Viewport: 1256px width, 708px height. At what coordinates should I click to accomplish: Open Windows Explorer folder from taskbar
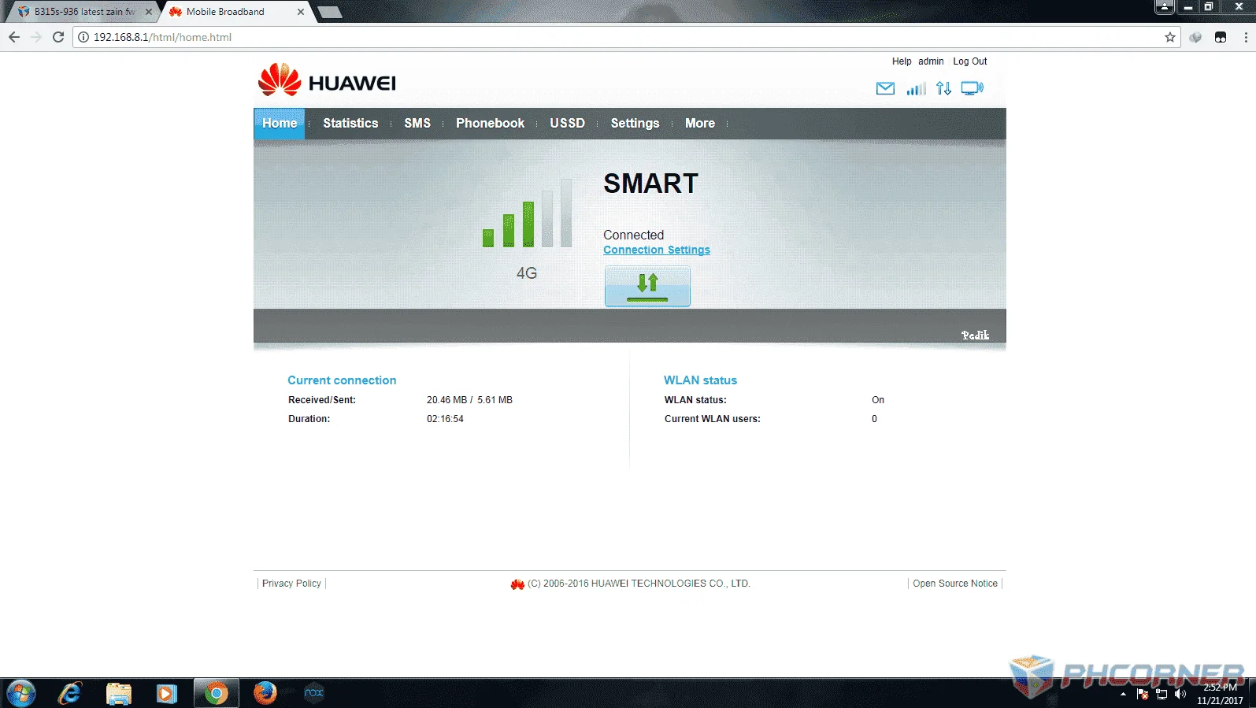pos(119,693)
